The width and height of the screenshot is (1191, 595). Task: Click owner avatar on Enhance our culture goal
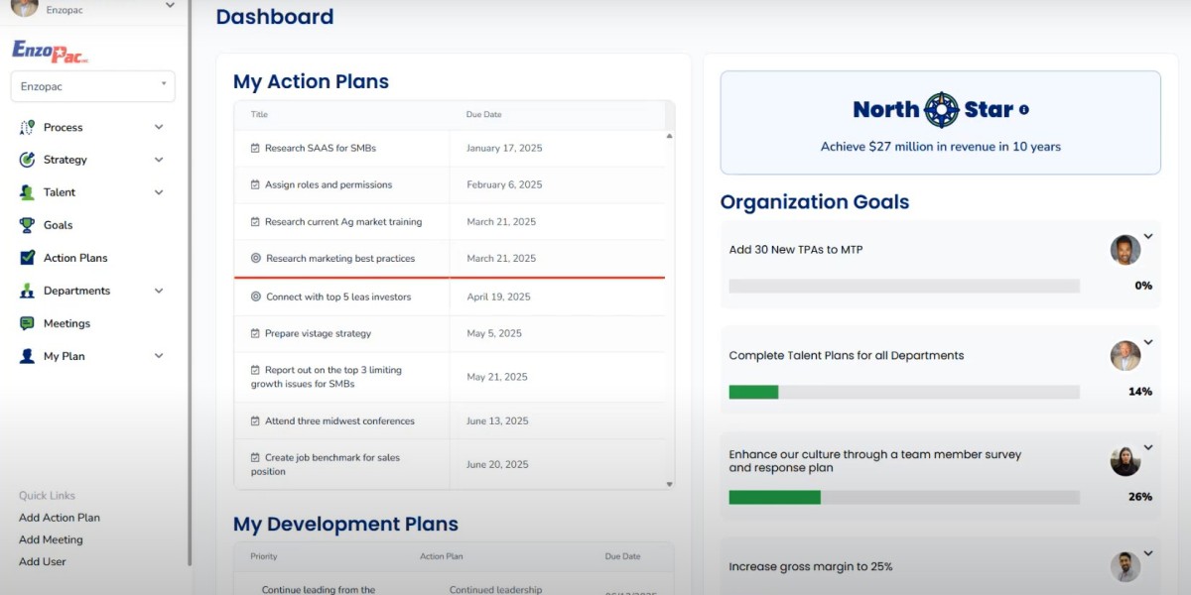click(1125, 461)
